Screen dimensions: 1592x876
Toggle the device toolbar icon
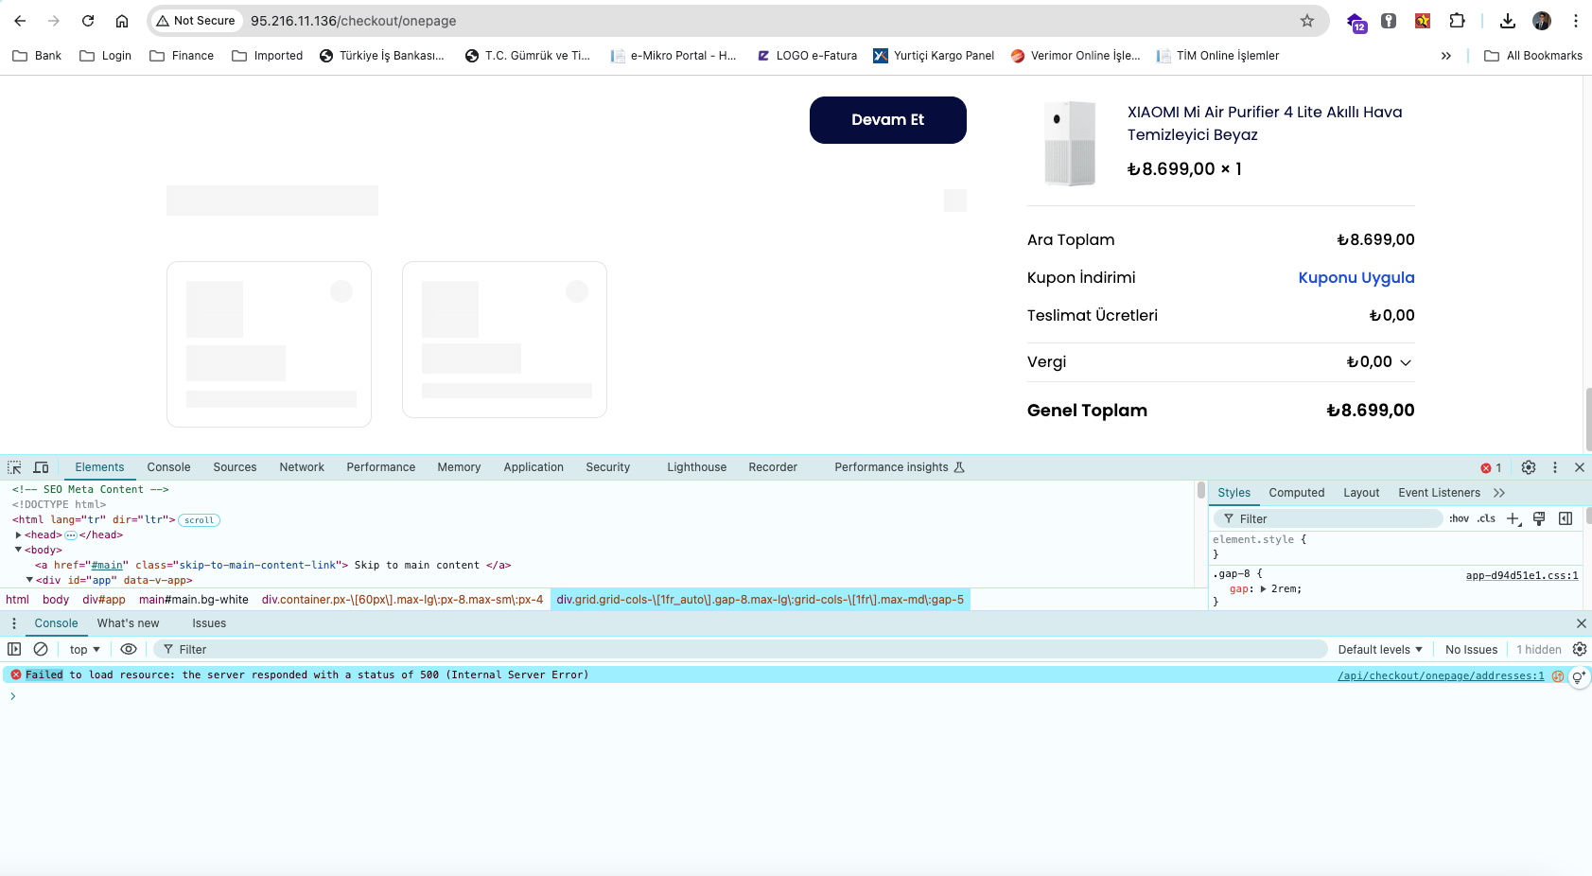click(x=41, y=467)
